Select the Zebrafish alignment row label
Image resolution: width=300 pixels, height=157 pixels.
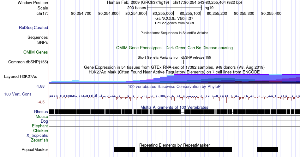click(x=39, y=140)
